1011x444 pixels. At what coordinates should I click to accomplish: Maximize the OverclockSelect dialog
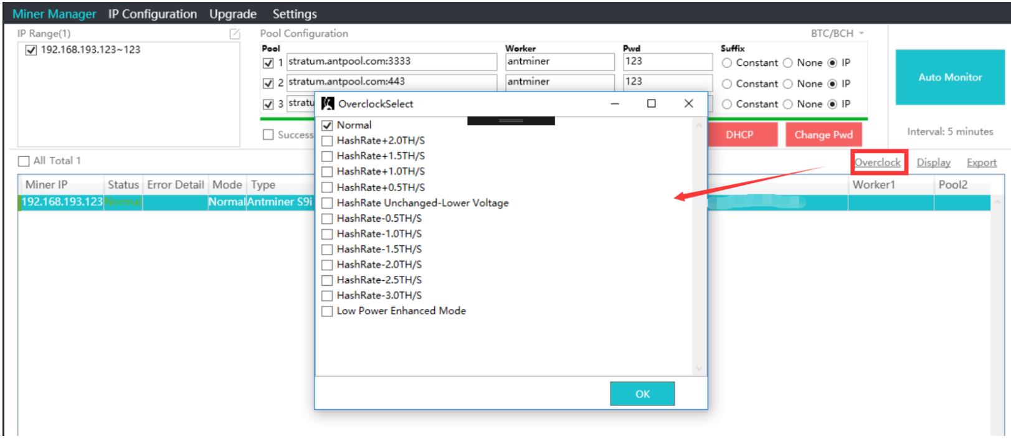tap(651, 104)
